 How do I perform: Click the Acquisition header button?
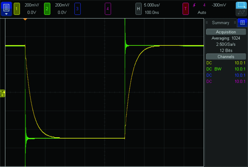226,32
